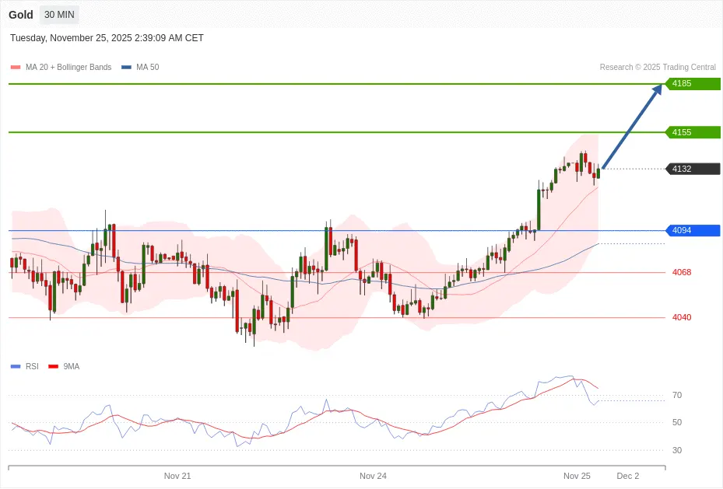
Task: Click the MA 20 + Bollinger Bands label
Action: (68, 67)
